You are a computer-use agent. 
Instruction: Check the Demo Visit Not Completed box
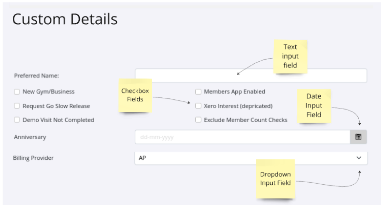(x=17, y=120)
